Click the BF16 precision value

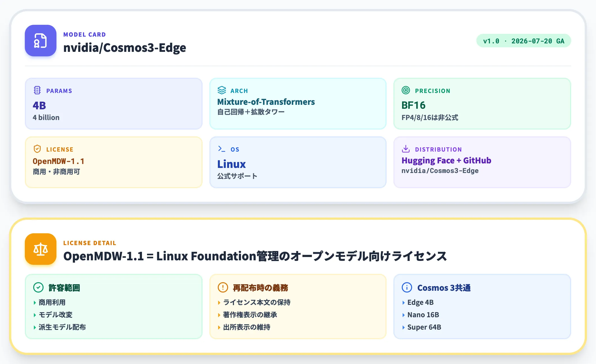pos(413,105)
